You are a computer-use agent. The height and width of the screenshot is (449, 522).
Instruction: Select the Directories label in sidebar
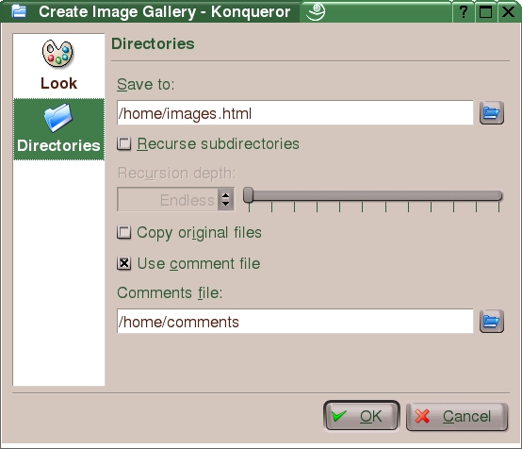coord(58,145)
